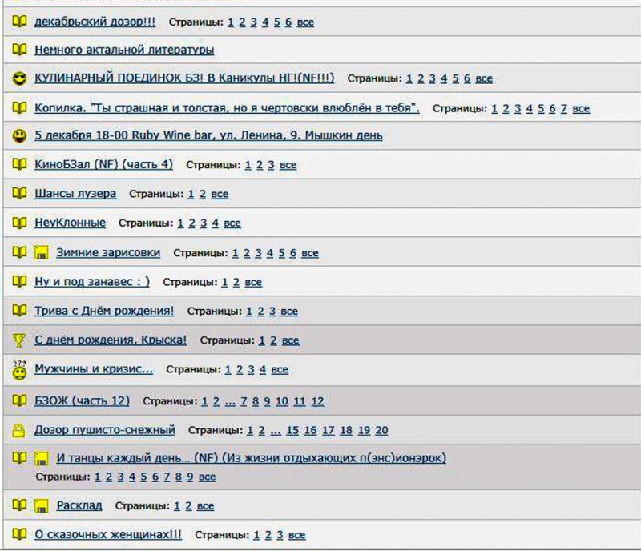Click 'все' in the 'Расклад' row

point(206,505)
